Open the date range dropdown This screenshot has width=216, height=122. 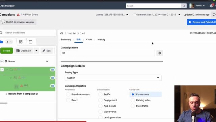(157, 15)
